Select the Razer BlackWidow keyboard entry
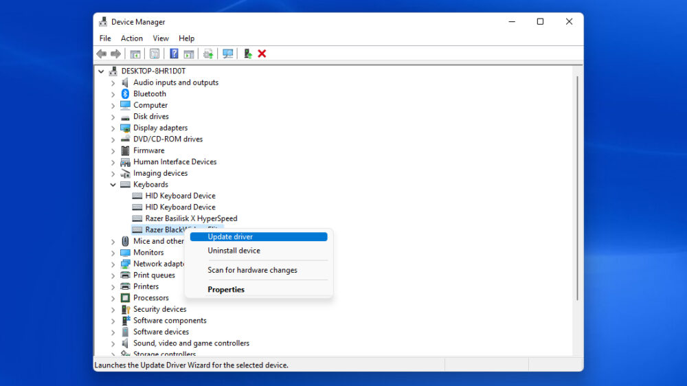This screenshot has width=687, height=386. pyautogui.click(x=164, y=229)
